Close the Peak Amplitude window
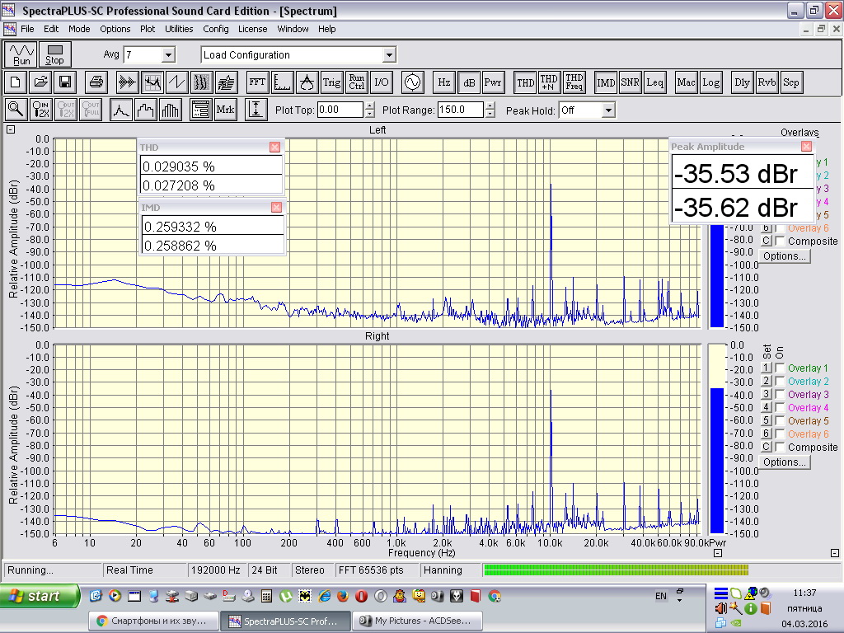The image size is (844, 633). point(806,146)
